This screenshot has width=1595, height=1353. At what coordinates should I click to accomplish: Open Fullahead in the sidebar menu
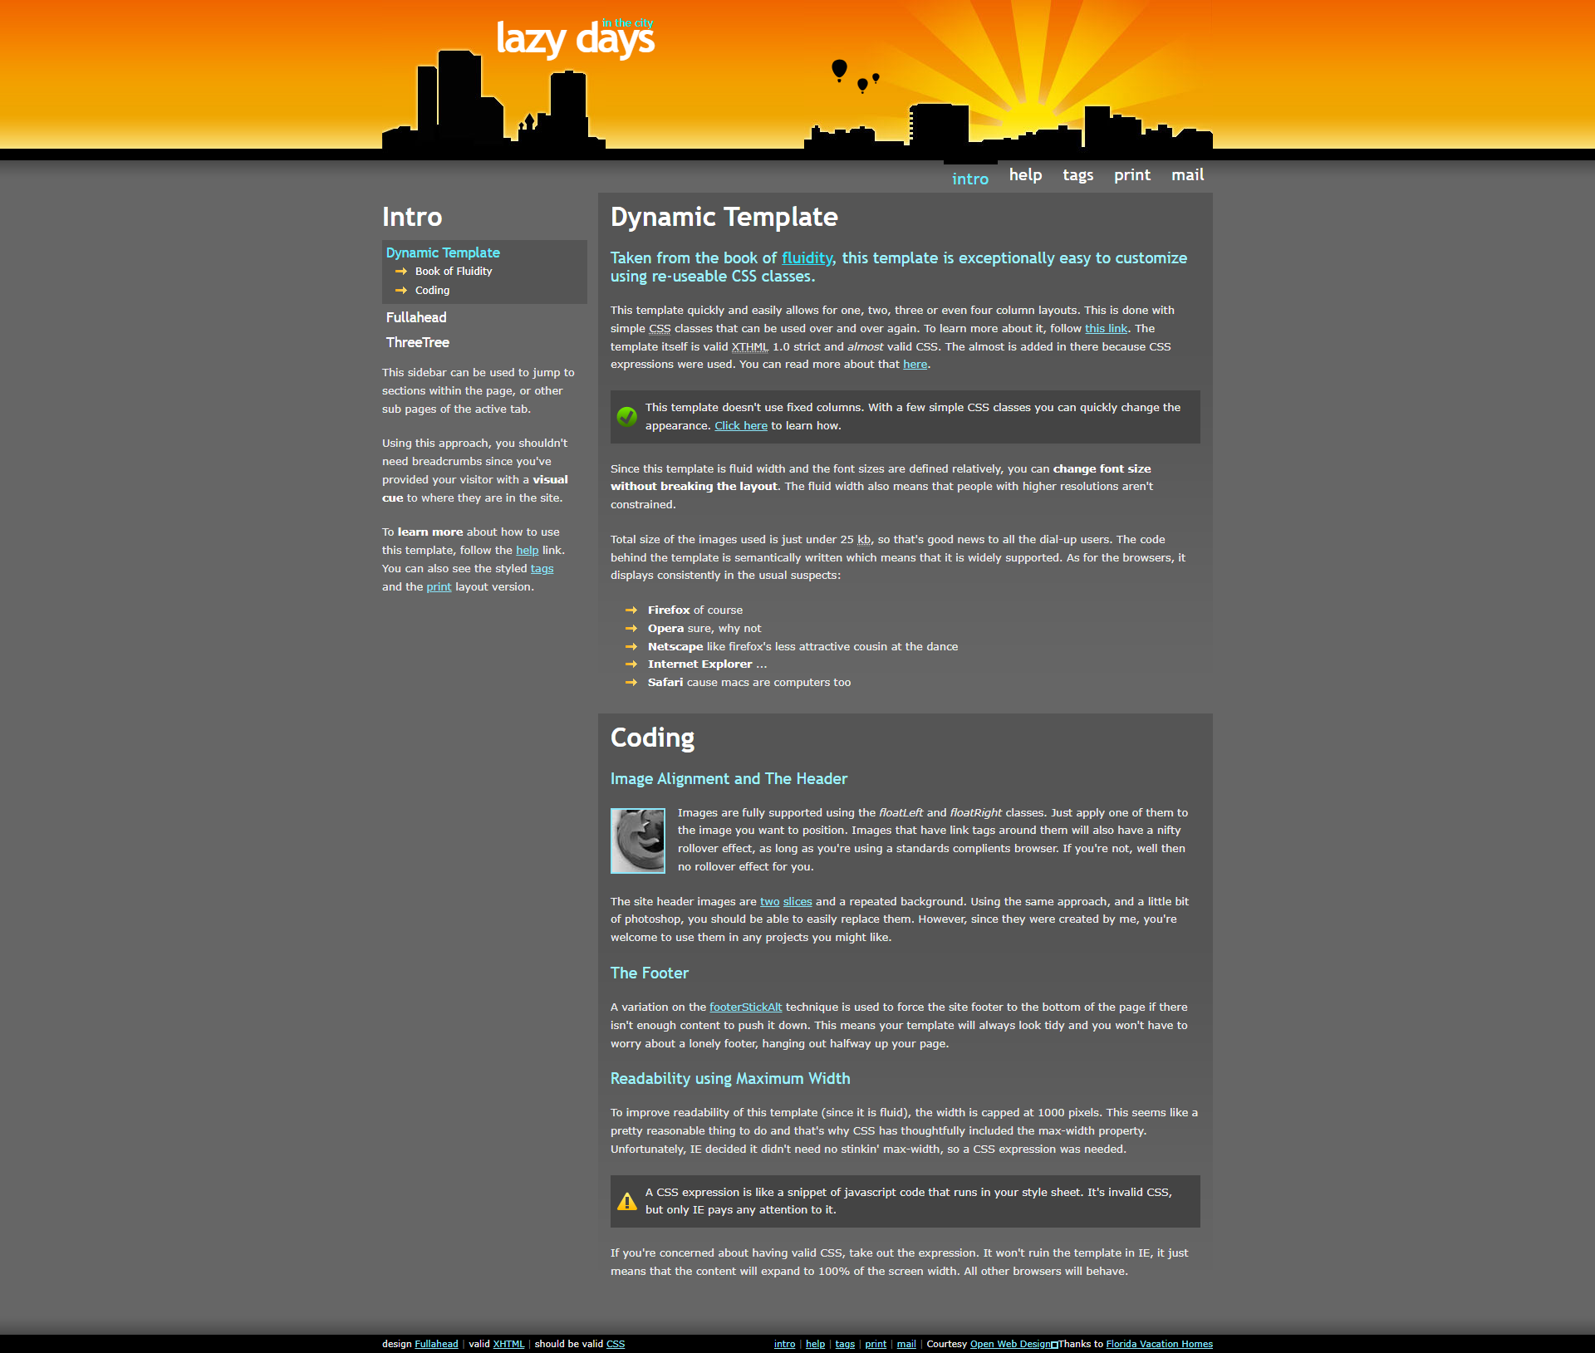[x=416, y=317]
